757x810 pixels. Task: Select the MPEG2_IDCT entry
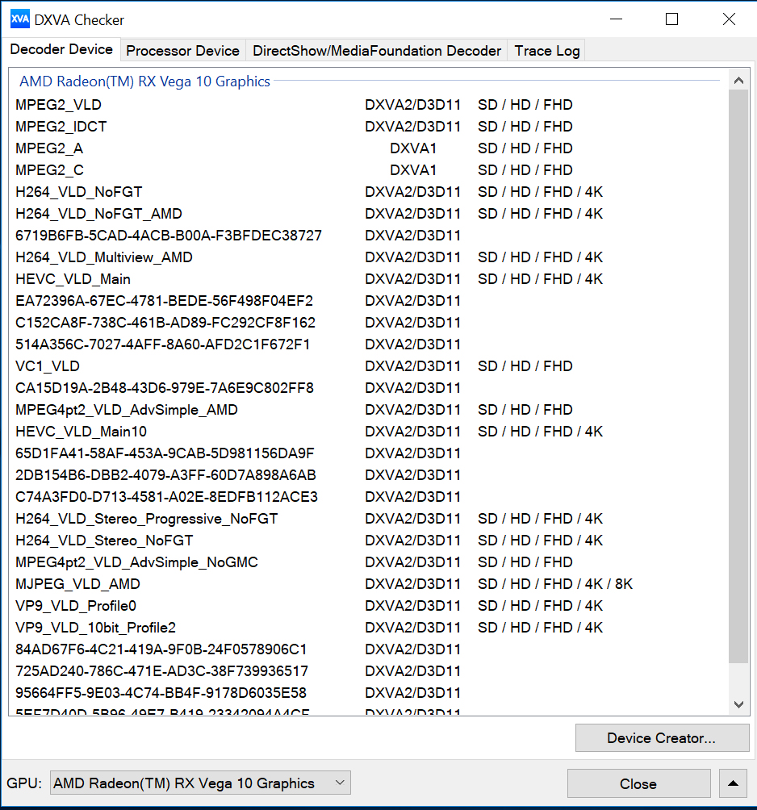pos(367,127)
